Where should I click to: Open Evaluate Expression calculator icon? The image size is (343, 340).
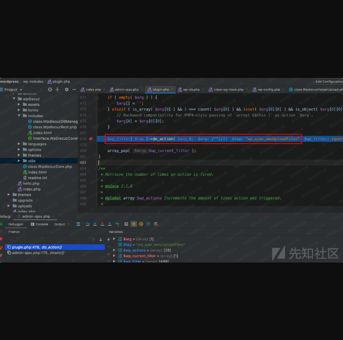(126, 224)
